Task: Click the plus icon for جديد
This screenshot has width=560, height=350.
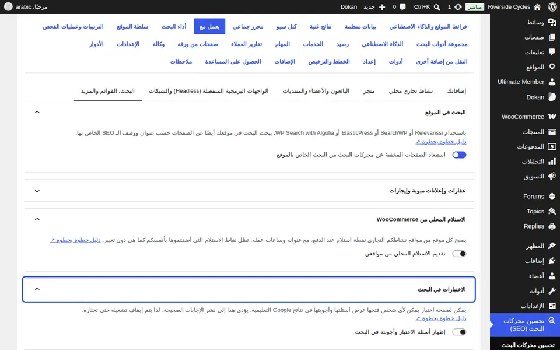Action: click(x=381, y=7)
